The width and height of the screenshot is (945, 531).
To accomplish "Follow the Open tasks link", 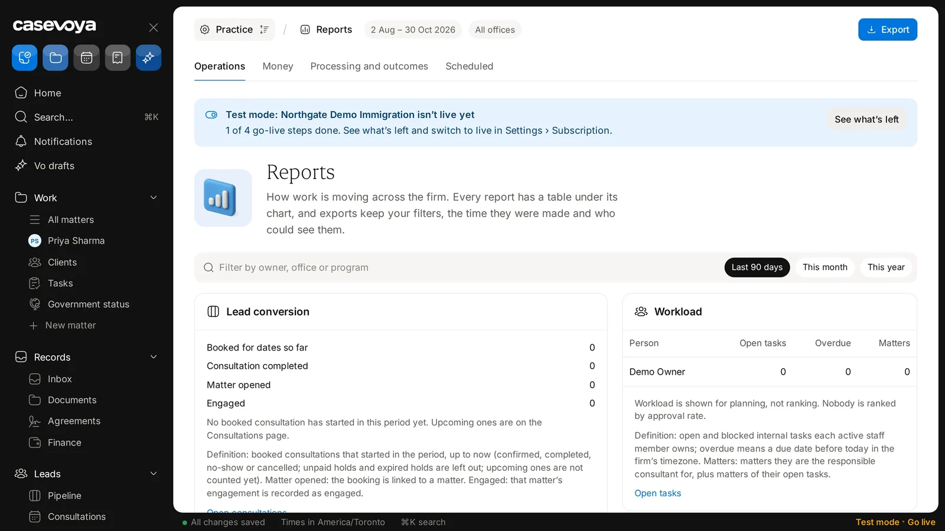I will click(x=657, y=493).
